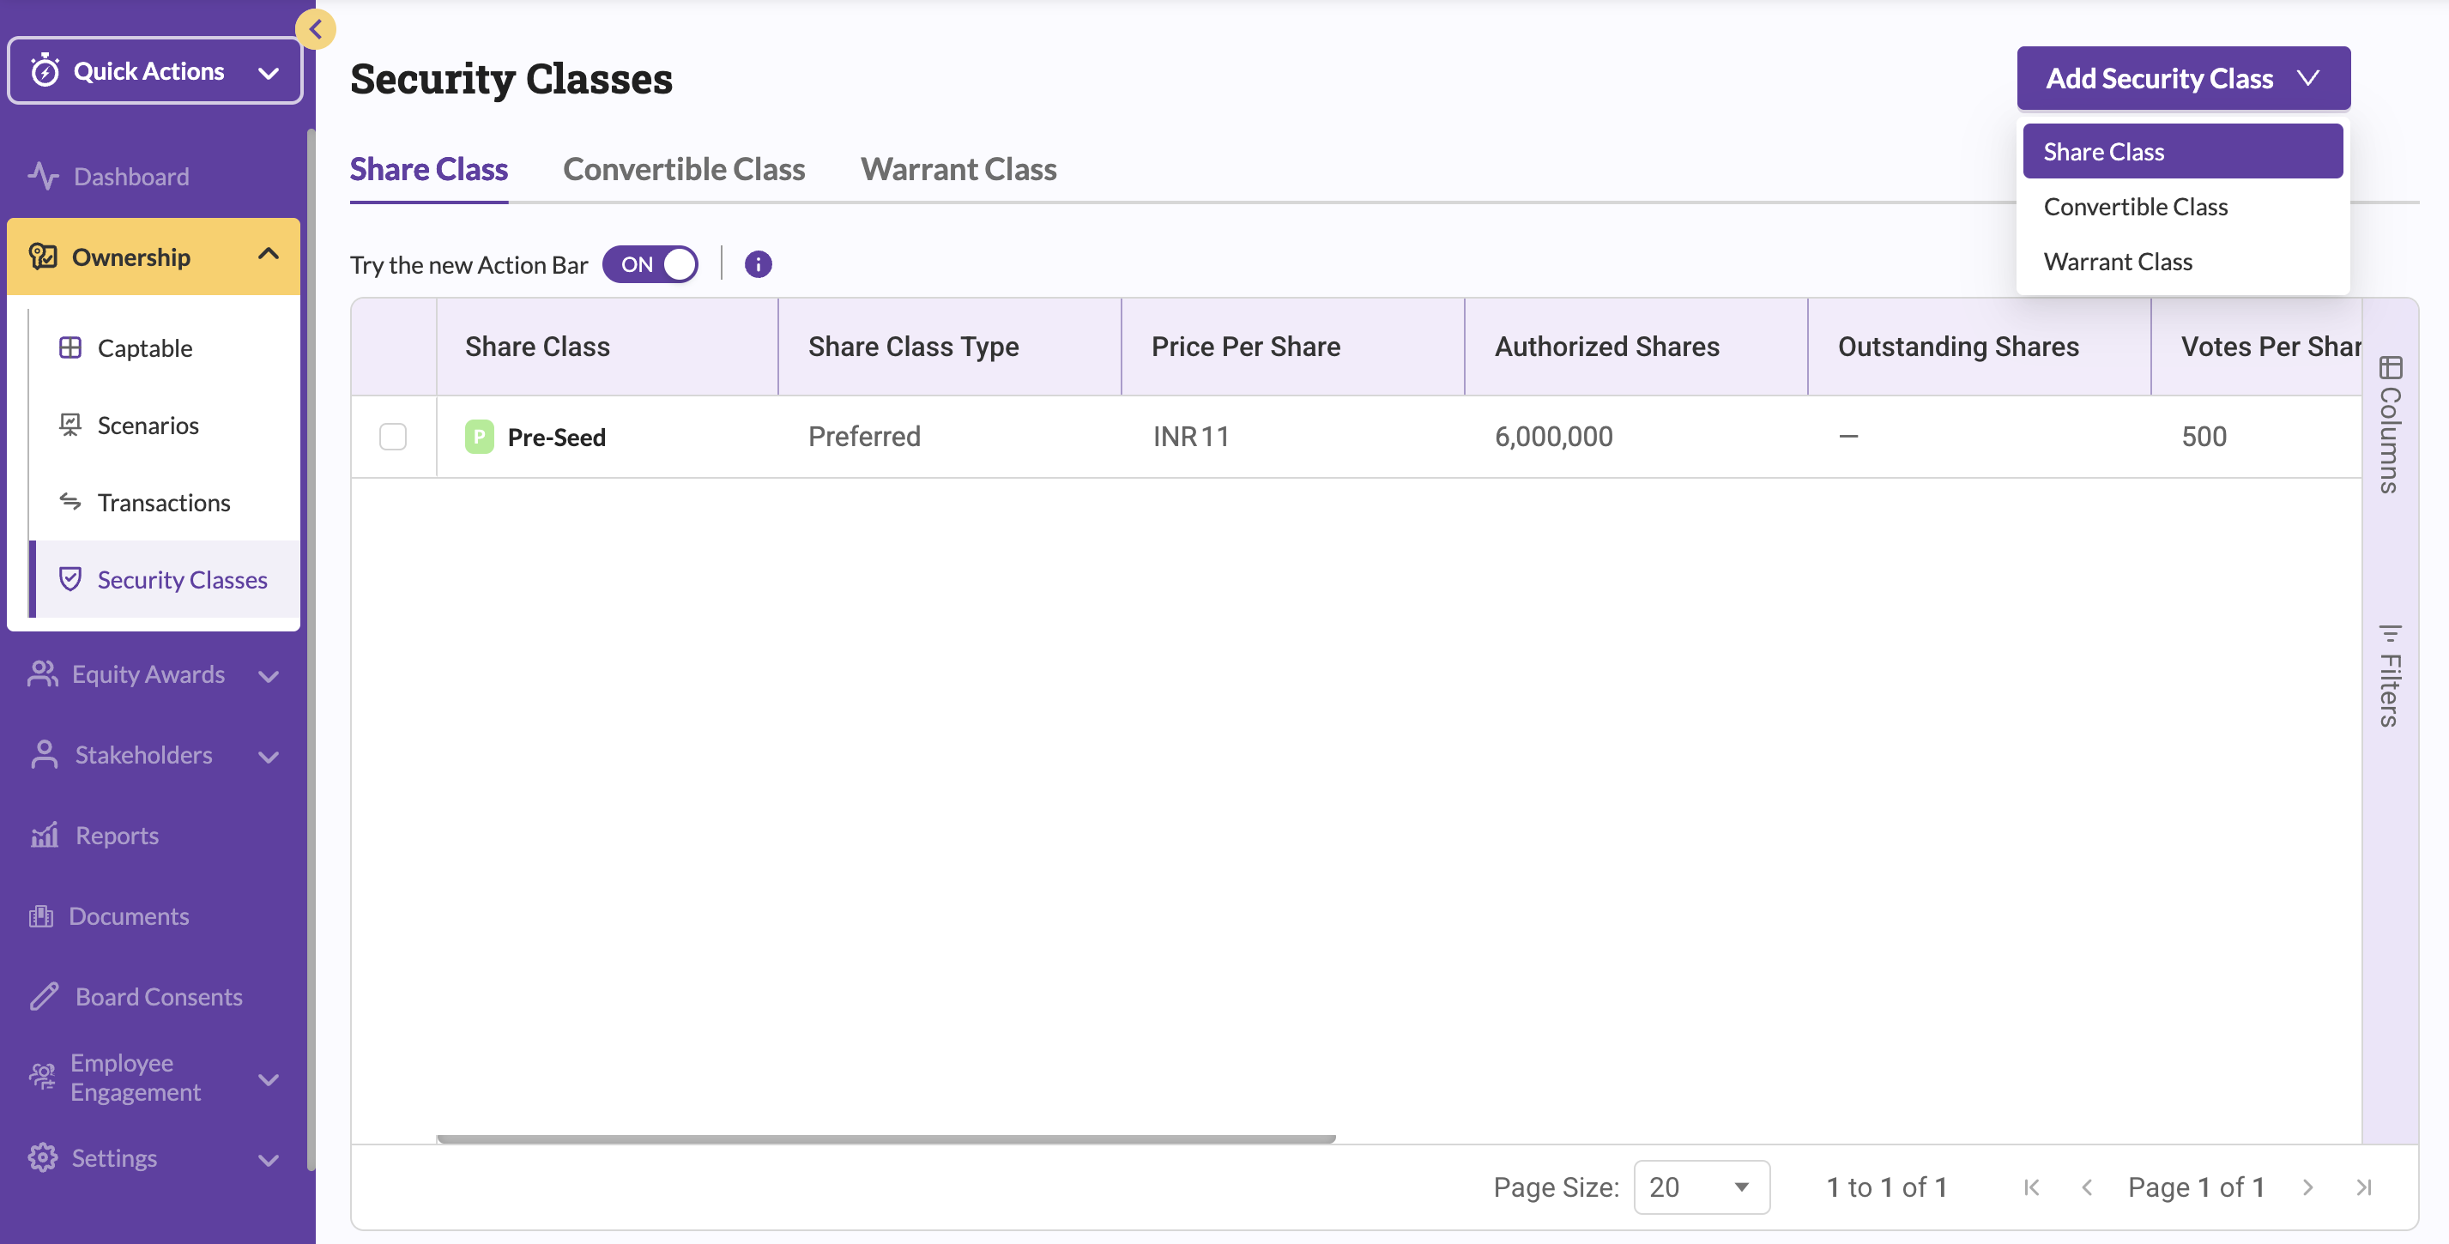This screenshot has width=2449, height=1244.
Task: Collapse the Ownership section
Action: click(x=268, y=256)
